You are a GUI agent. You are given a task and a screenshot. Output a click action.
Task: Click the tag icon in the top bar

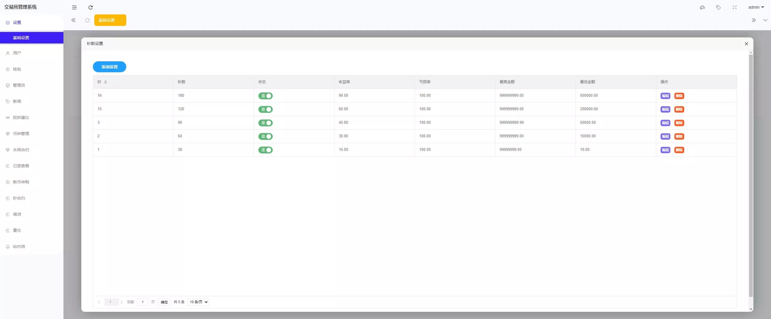click(718, 7)
